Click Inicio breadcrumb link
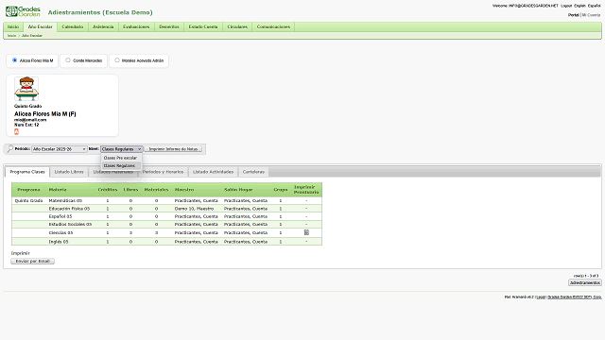Viewport: 605px width, 340px height. point(12,36)
